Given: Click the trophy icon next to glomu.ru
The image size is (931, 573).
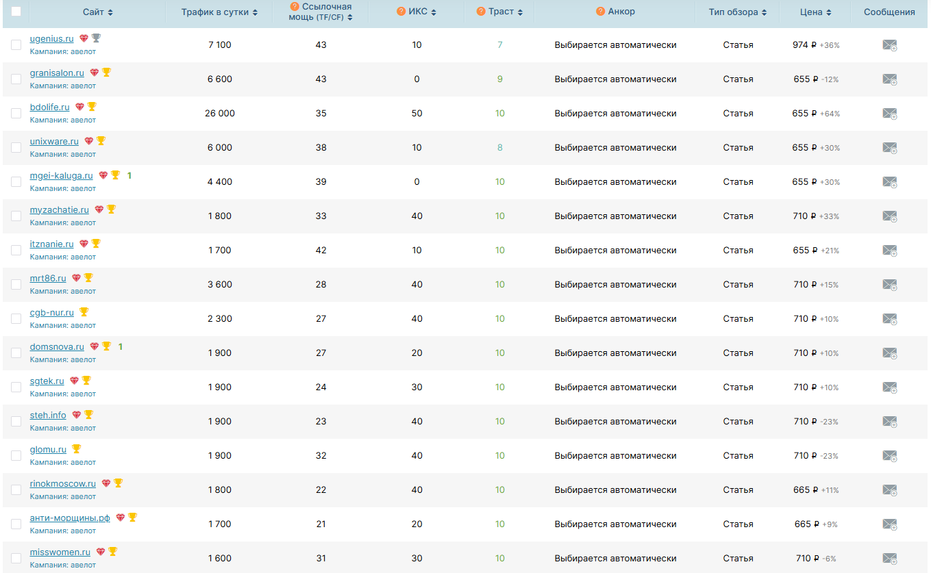Looking at the screenshot, I should 77,449.
